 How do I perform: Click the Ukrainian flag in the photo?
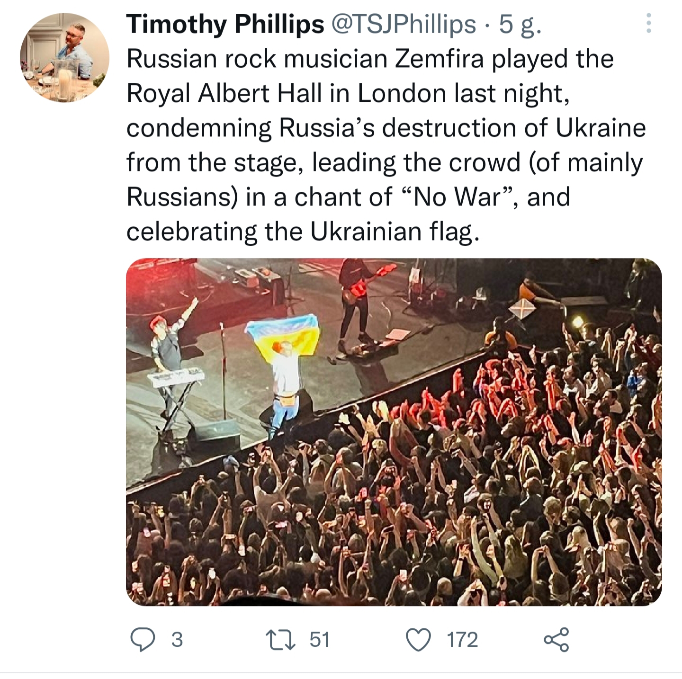(284, 333)
